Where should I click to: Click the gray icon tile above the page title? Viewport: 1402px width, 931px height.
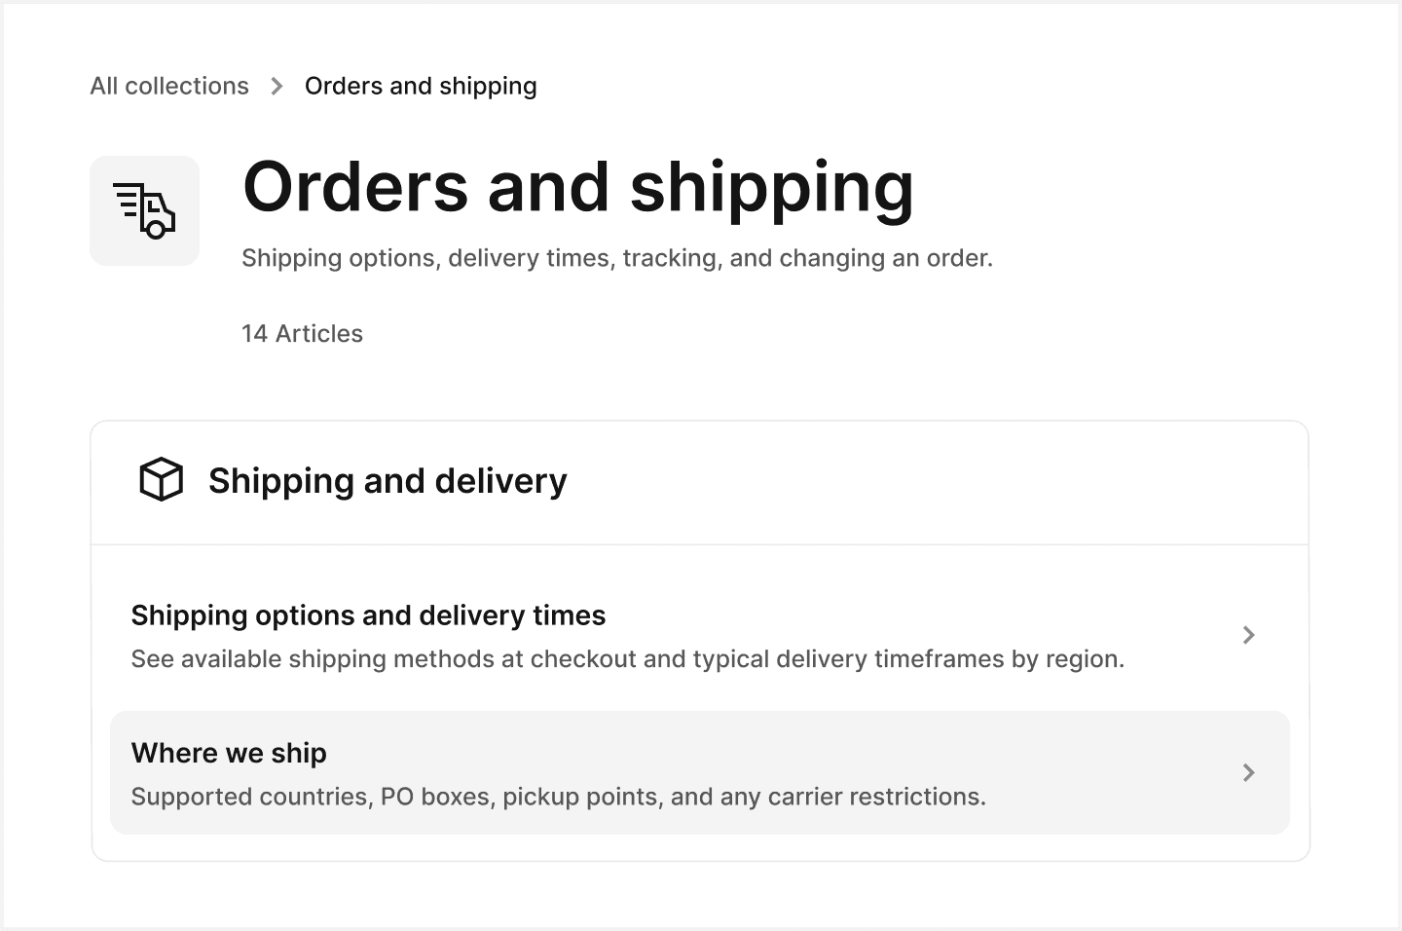pyautogui.click(x=144, y=209)
